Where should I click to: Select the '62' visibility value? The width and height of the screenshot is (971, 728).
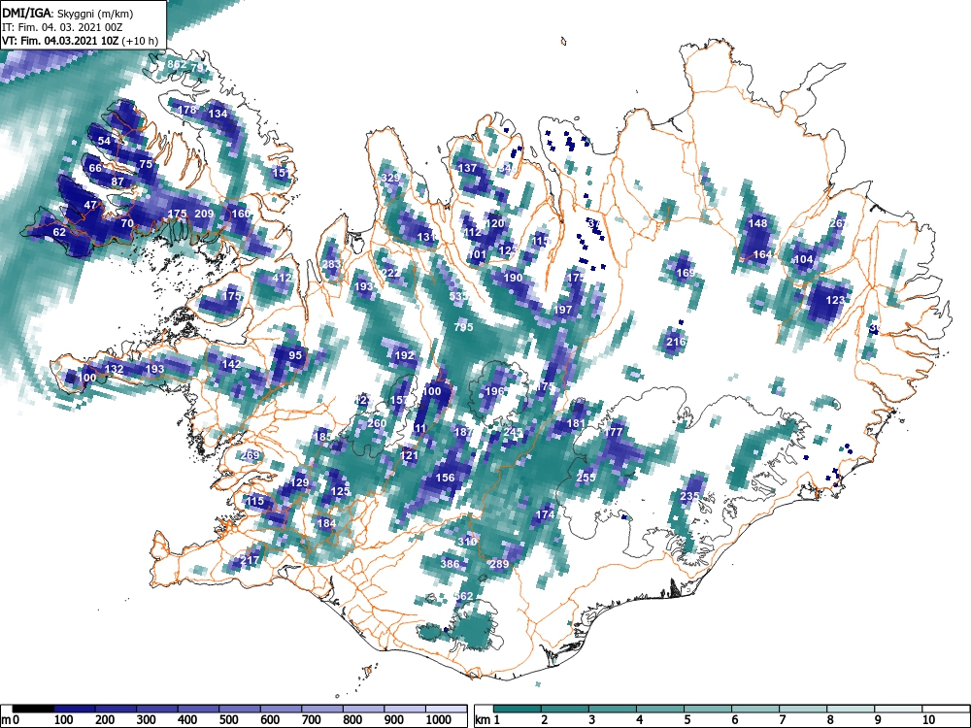point(59,232)
